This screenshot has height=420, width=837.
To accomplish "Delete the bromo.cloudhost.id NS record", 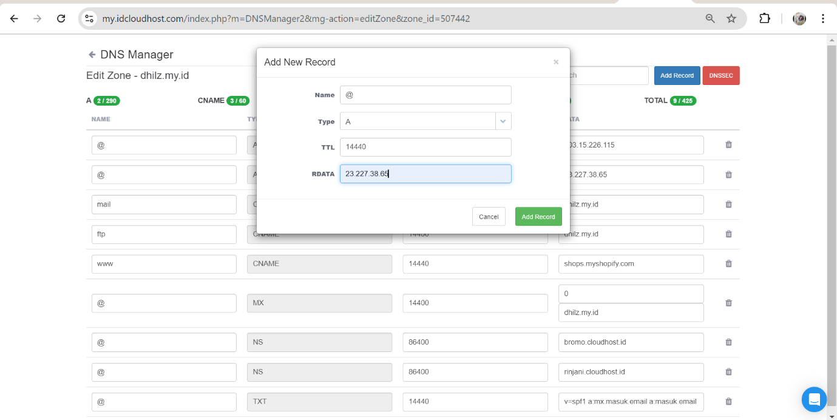I will [x=729, y=342].
